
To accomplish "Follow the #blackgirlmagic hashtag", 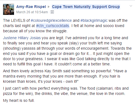I will 94,20.
